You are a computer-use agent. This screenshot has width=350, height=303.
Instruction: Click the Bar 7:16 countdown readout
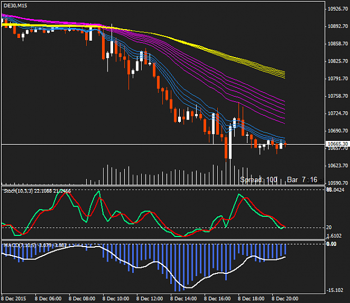[302, 179]
